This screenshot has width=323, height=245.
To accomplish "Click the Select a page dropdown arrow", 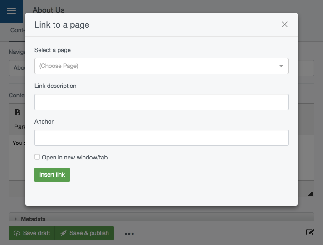I will click(281, 66).
